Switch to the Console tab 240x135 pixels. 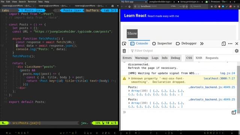pyautogui.click(x=139, y=43)
